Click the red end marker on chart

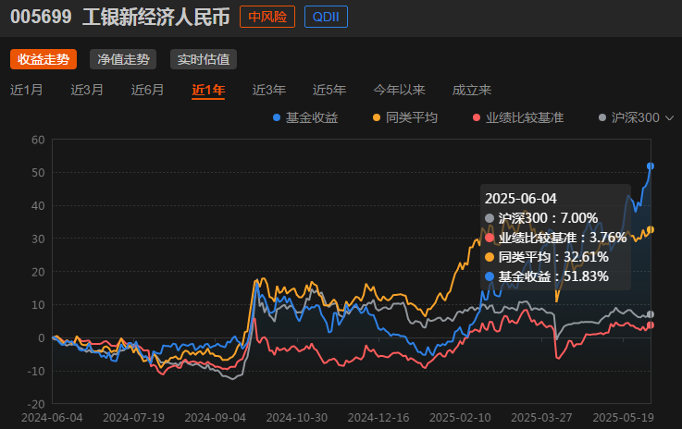click(x=651, y=325)
